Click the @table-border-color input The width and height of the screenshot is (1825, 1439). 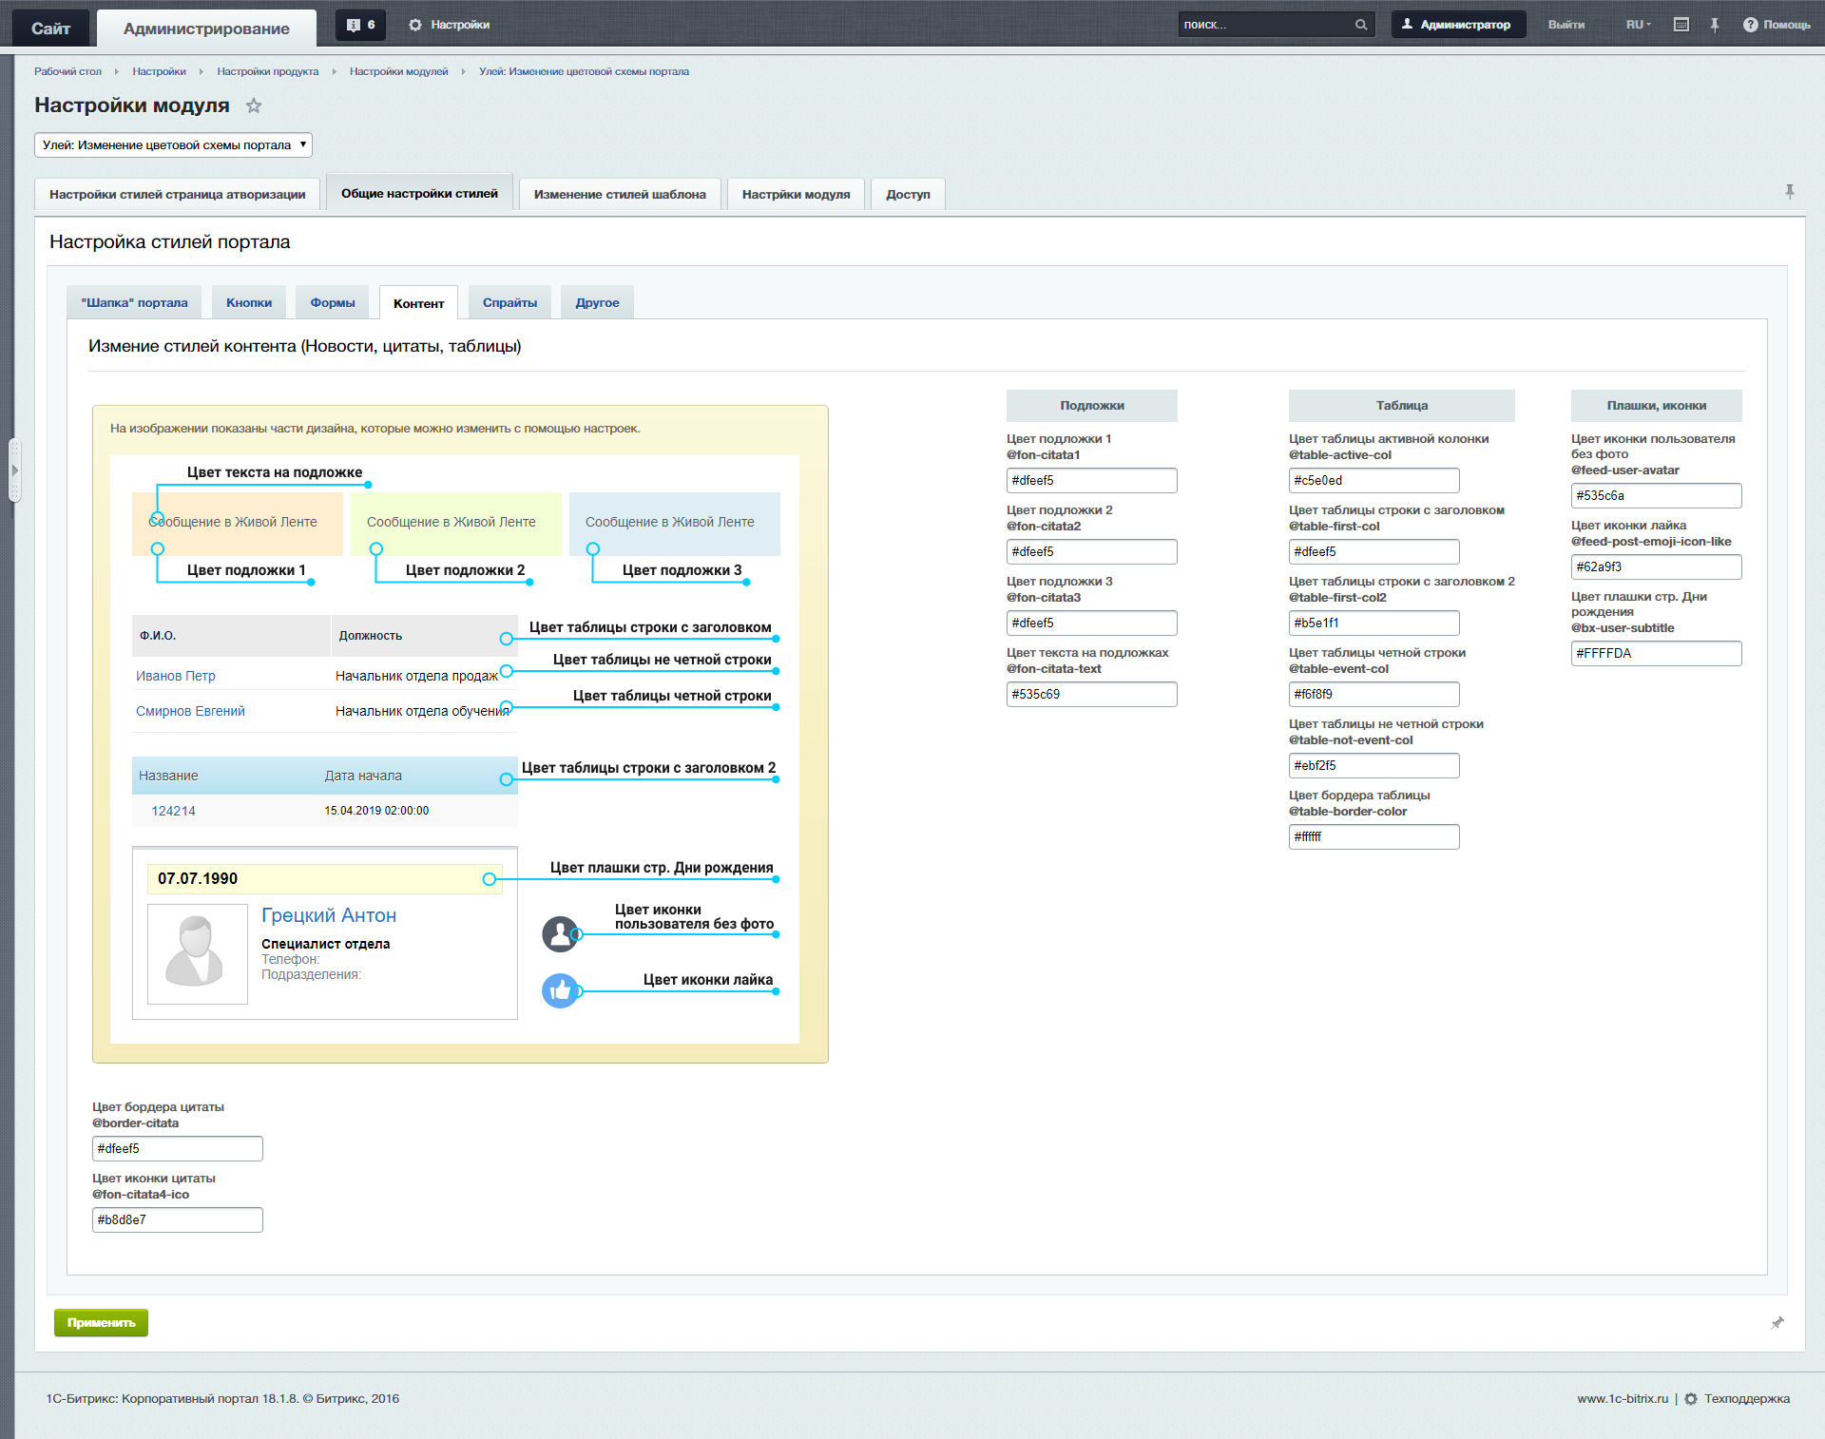point(1374,836)
